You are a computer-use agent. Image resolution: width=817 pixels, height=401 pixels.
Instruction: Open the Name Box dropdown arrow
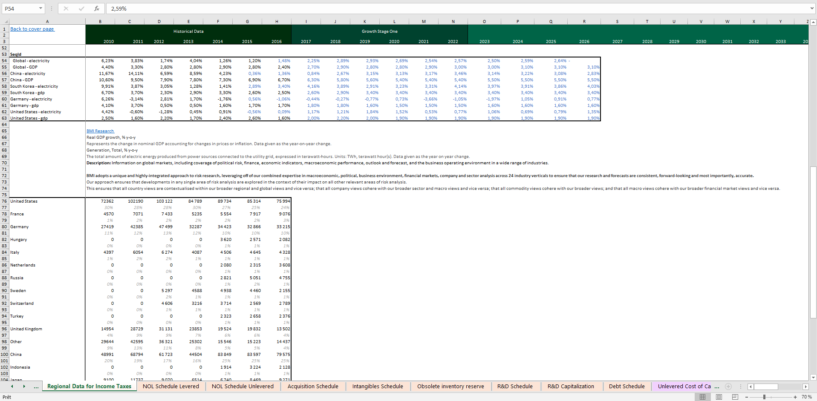40,9
